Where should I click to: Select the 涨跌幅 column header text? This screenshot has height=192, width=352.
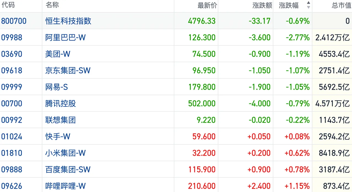(288, 6)
